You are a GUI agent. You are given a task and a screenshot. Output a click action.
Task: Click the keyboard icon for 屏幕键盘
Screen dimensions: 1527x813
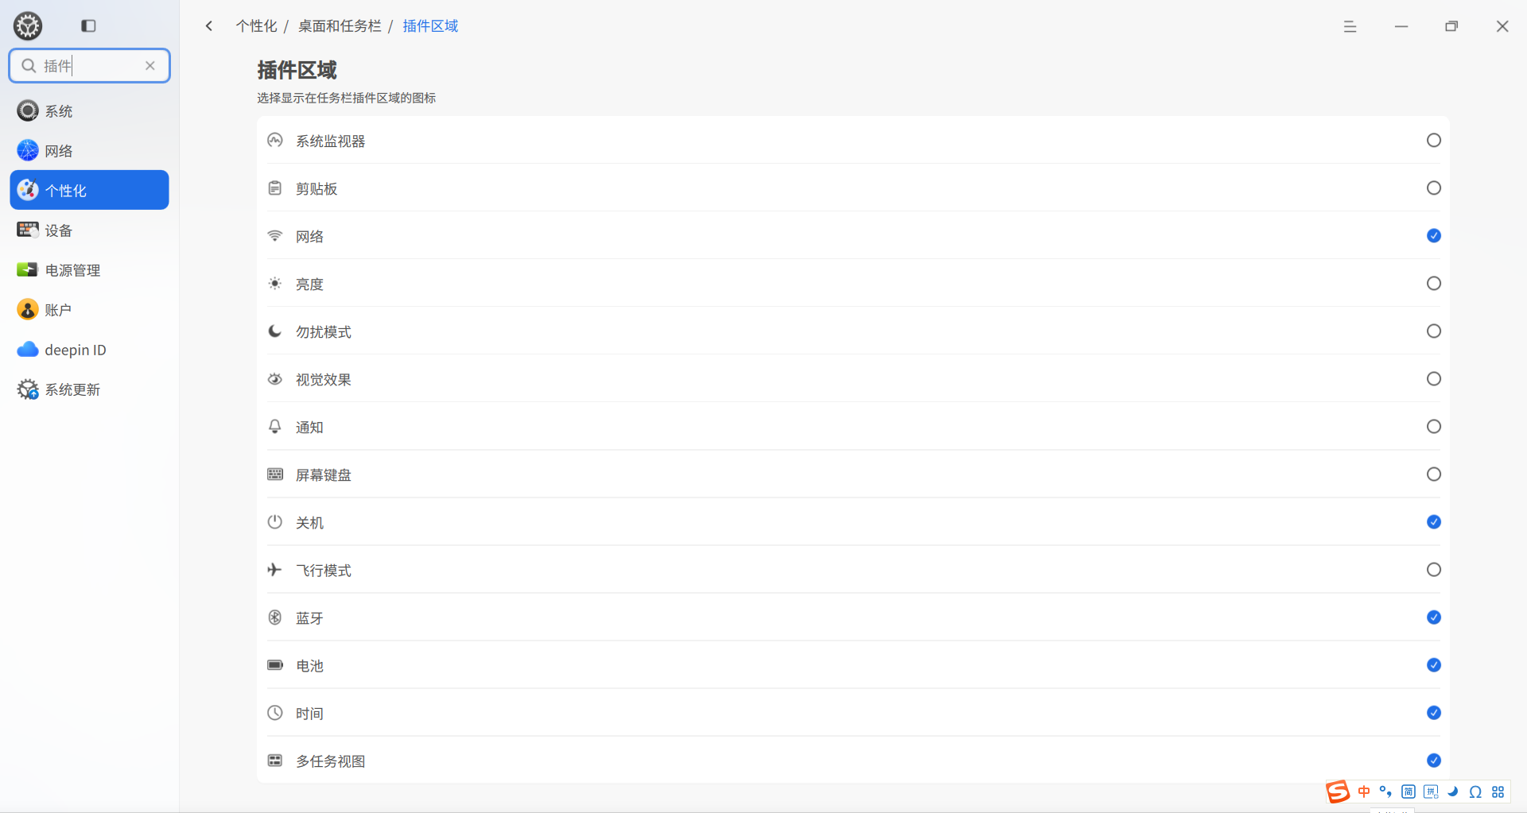[275, 474]
